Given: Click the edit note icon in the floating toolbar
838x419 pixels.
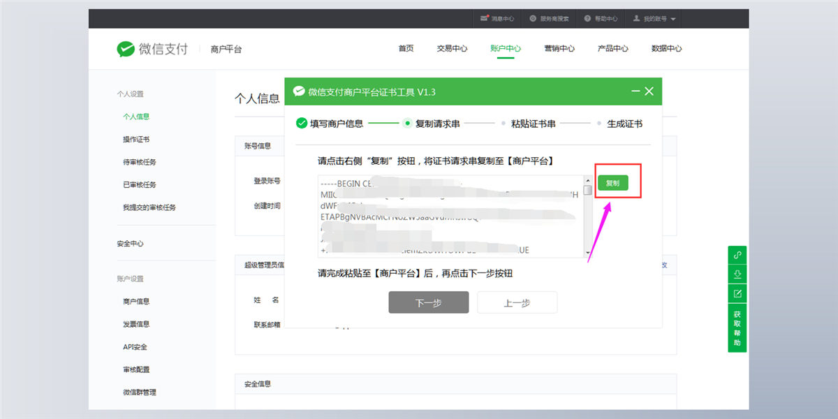Looking at the screenshot, I should click(737, 293).
